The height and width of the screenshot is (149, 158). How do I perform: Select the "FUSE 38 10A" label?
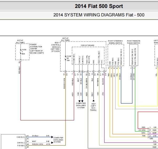[69, 58]
